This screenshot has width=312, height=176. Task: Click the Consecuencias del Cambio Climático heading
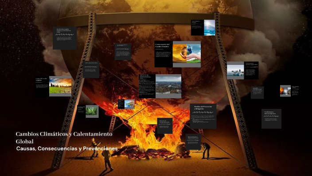tap(162, 45)
